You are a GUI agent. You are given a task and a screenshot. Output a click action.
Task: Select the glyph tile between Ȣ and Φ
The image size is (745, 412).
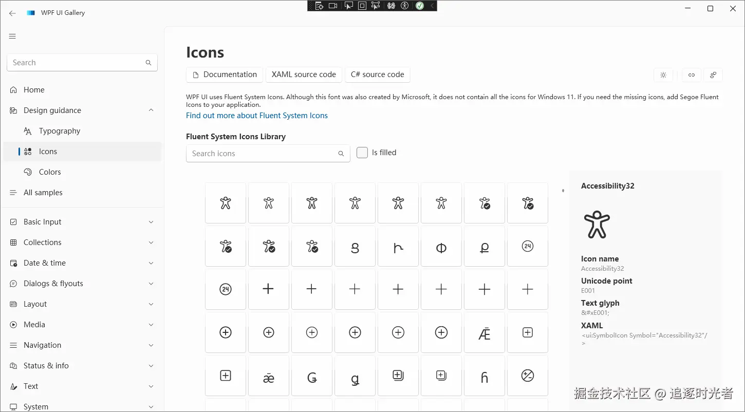398,246
